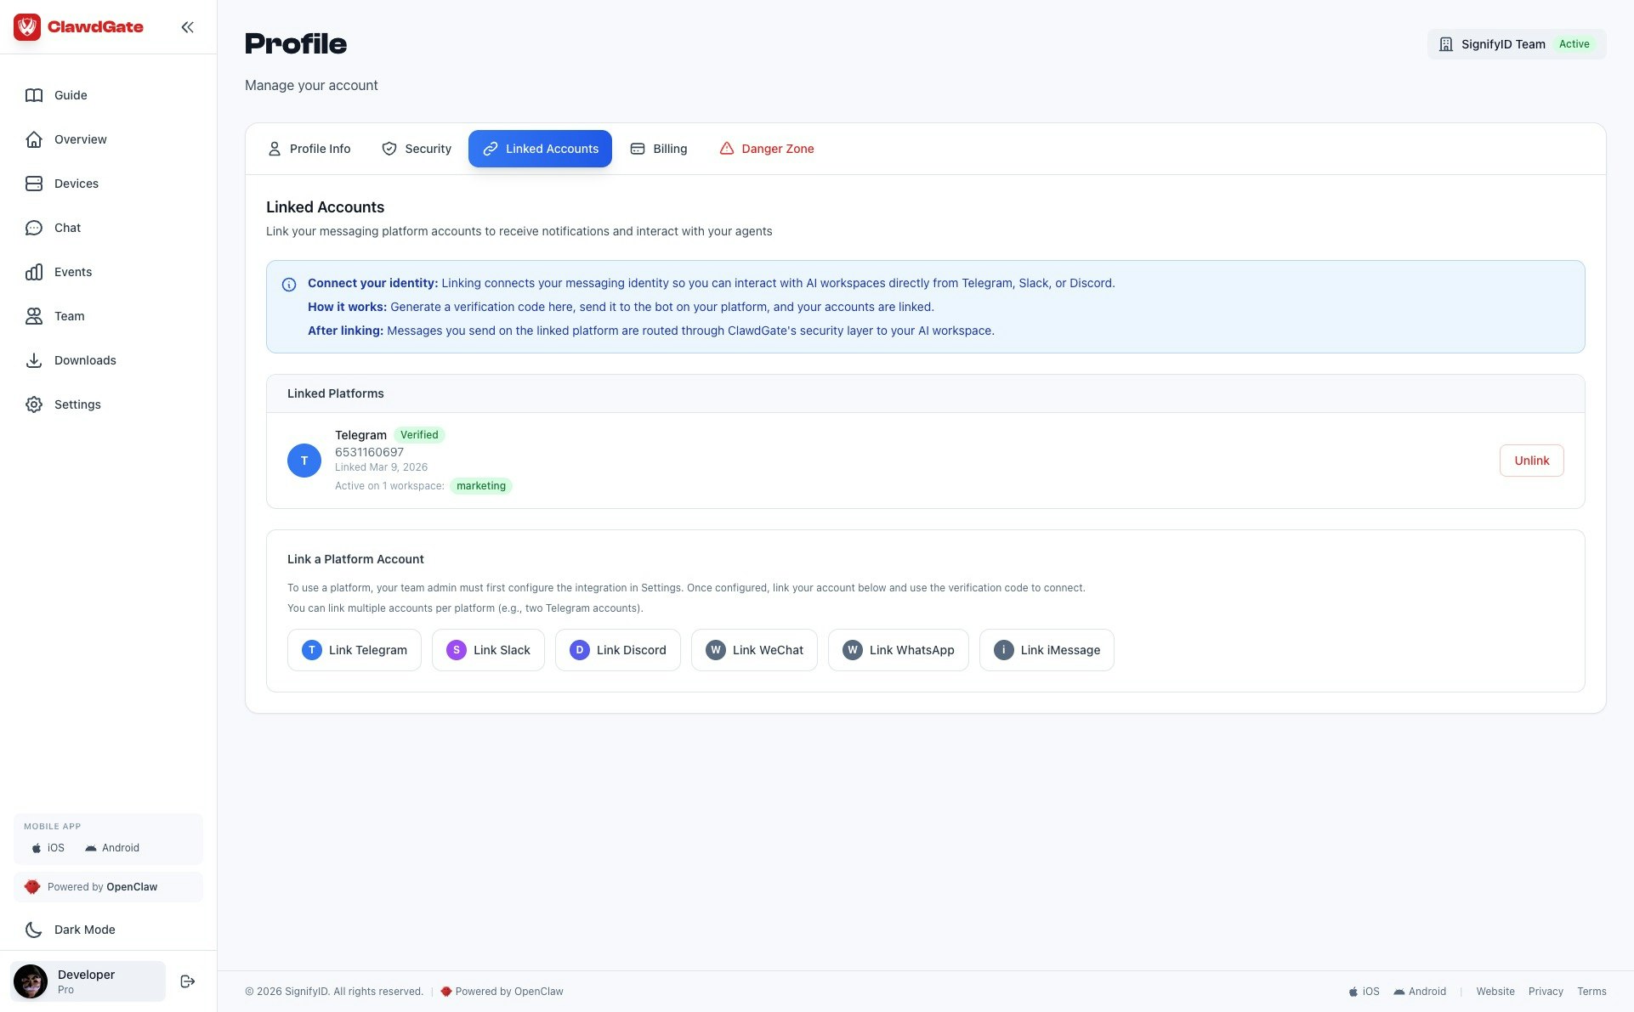Click the Developer profile avatar
The width and height of the screenshot is (1634, 1012).
[x=31, y=981]
